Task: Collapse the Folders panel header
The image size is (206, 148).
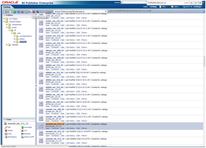Action: [4, 15]
